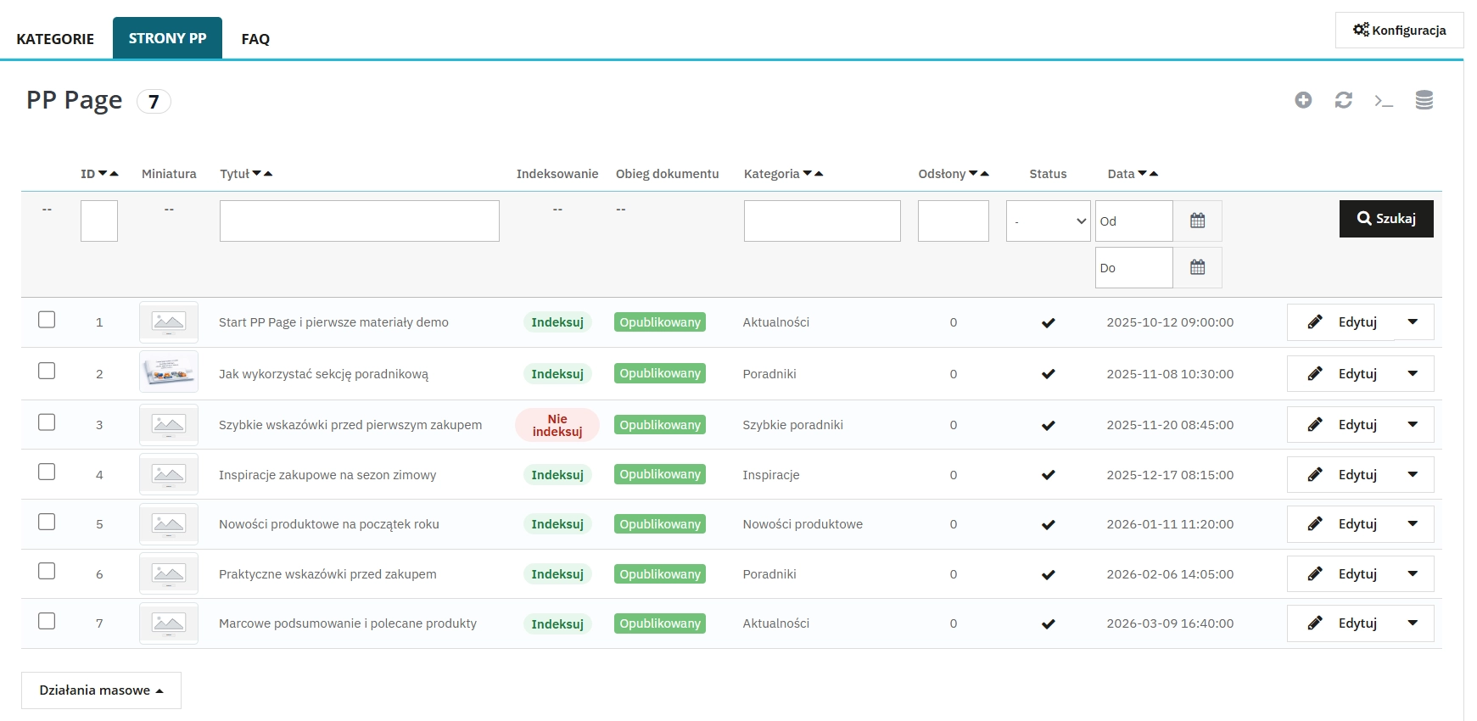This screenshot has width=1477, height=721.
Task: Switch to the FAQ tab
Action: coord(255,39)
